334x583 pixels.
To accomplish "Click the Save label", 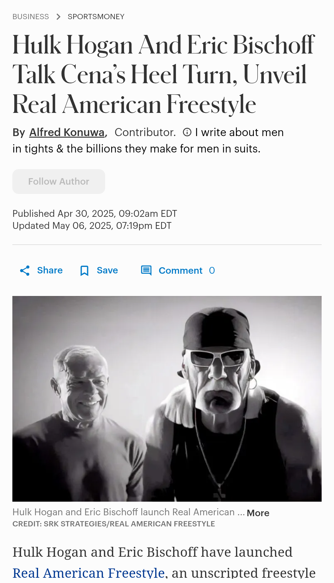I will click(x=107, y=270).
